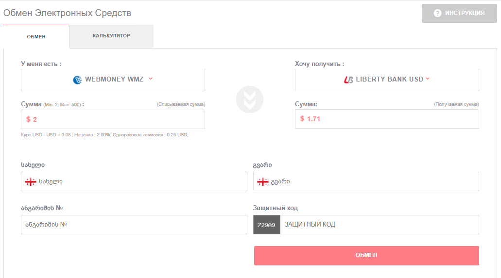Focus the Защитный код input field
Viewport: 501px width, 278px height.
(379, 225)
